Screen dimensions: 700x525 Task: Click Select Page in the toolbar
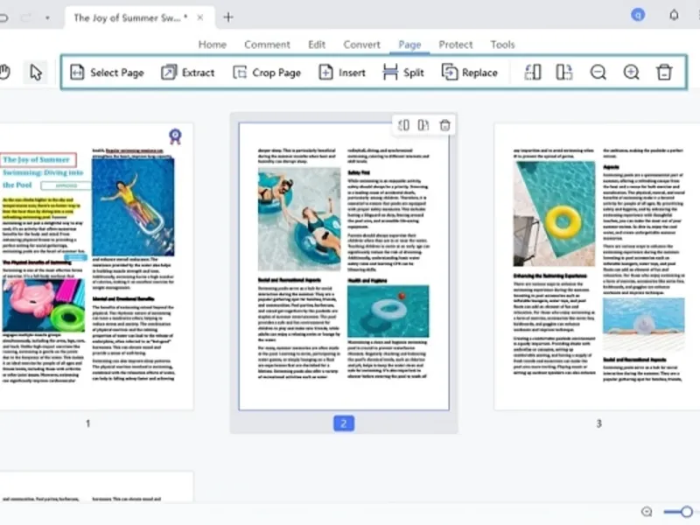pyautogui.click(x=107, y=73)
